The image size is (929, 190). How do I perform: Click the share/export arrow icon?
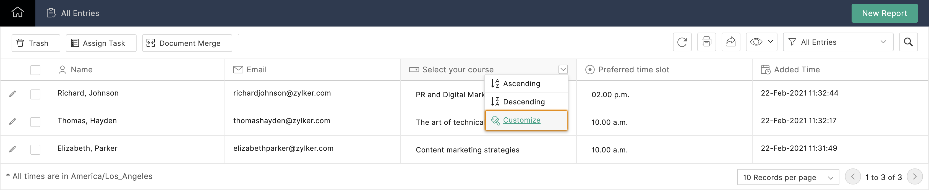click(x=731, y=42)
